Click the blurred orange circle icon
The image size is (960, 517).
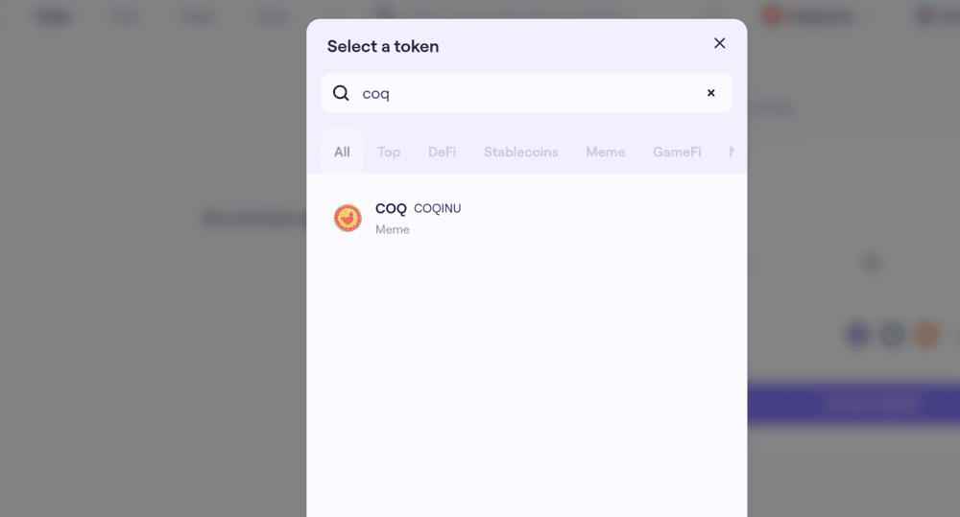pyautogui.click(x=926, y=334)
